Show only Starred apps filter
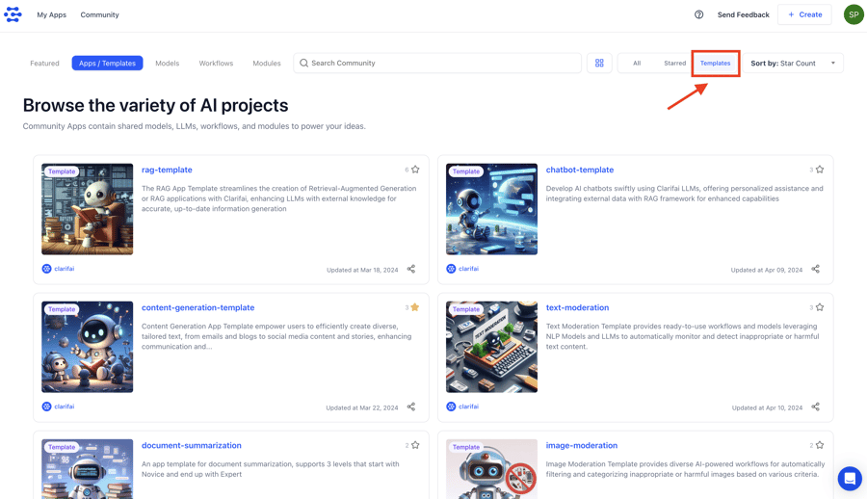Screen dimensions: 867x499 pos(674,64)
